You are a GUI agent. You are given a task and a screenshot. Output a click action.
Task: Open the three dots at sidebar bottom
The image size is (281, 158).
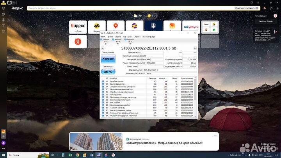click(x=4, y=149)
